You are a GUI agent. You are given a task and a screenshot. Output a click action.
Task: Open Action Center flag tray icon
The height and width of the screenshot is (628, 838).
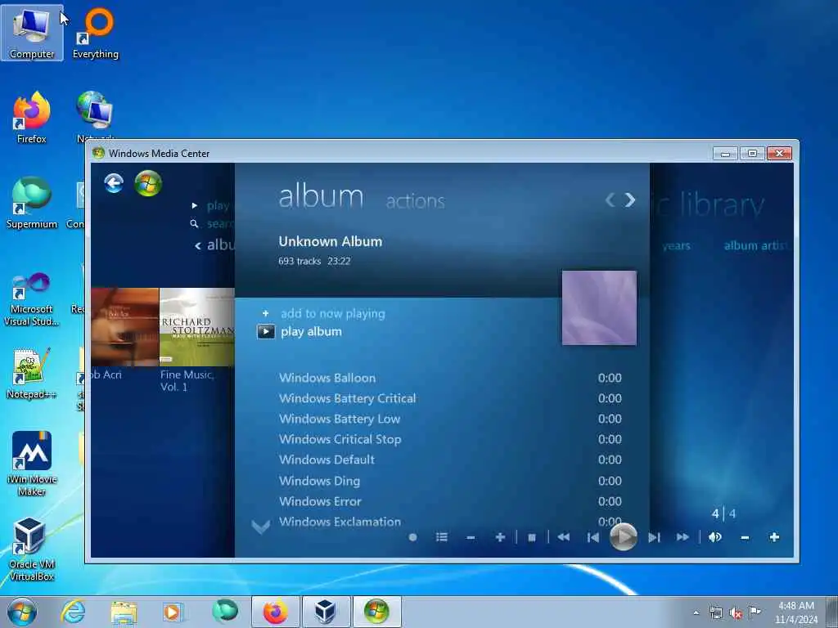pos(755,612)
